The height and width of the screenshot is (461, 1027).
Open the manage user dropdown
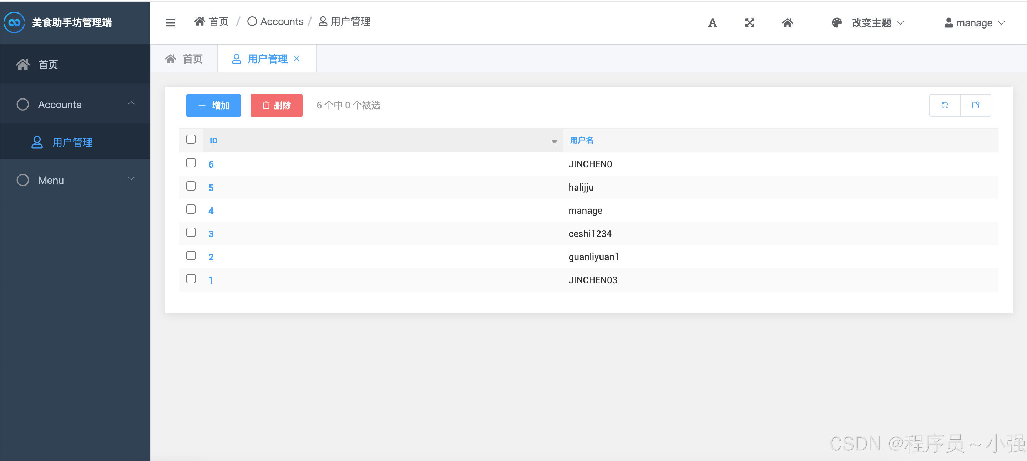pyautogui.click(x=974, y=23)
